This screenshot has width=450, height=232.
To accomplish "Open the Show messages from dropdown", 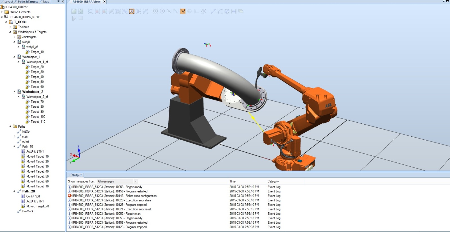I will (136, 182).
